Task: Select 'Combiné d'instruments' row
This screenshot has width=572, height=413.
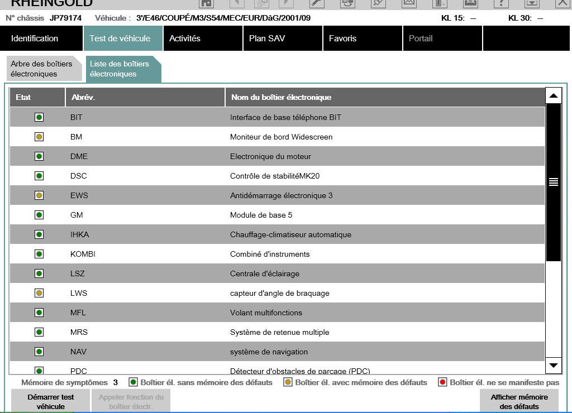Action: pyautogui.click(x=277, y=254)
